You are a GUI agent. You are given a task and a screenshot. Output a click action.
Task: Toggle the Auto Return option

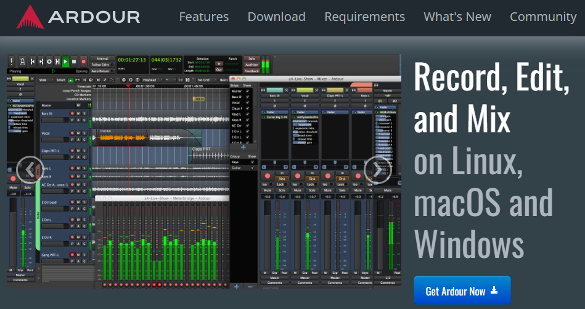tap(102, 71)
